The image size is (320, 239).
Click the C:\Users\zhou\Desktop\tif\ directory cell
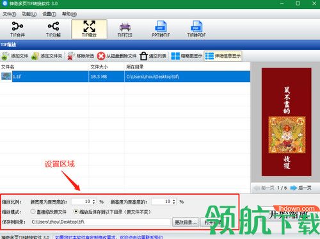pyautogui.click(x=187, y=76)
